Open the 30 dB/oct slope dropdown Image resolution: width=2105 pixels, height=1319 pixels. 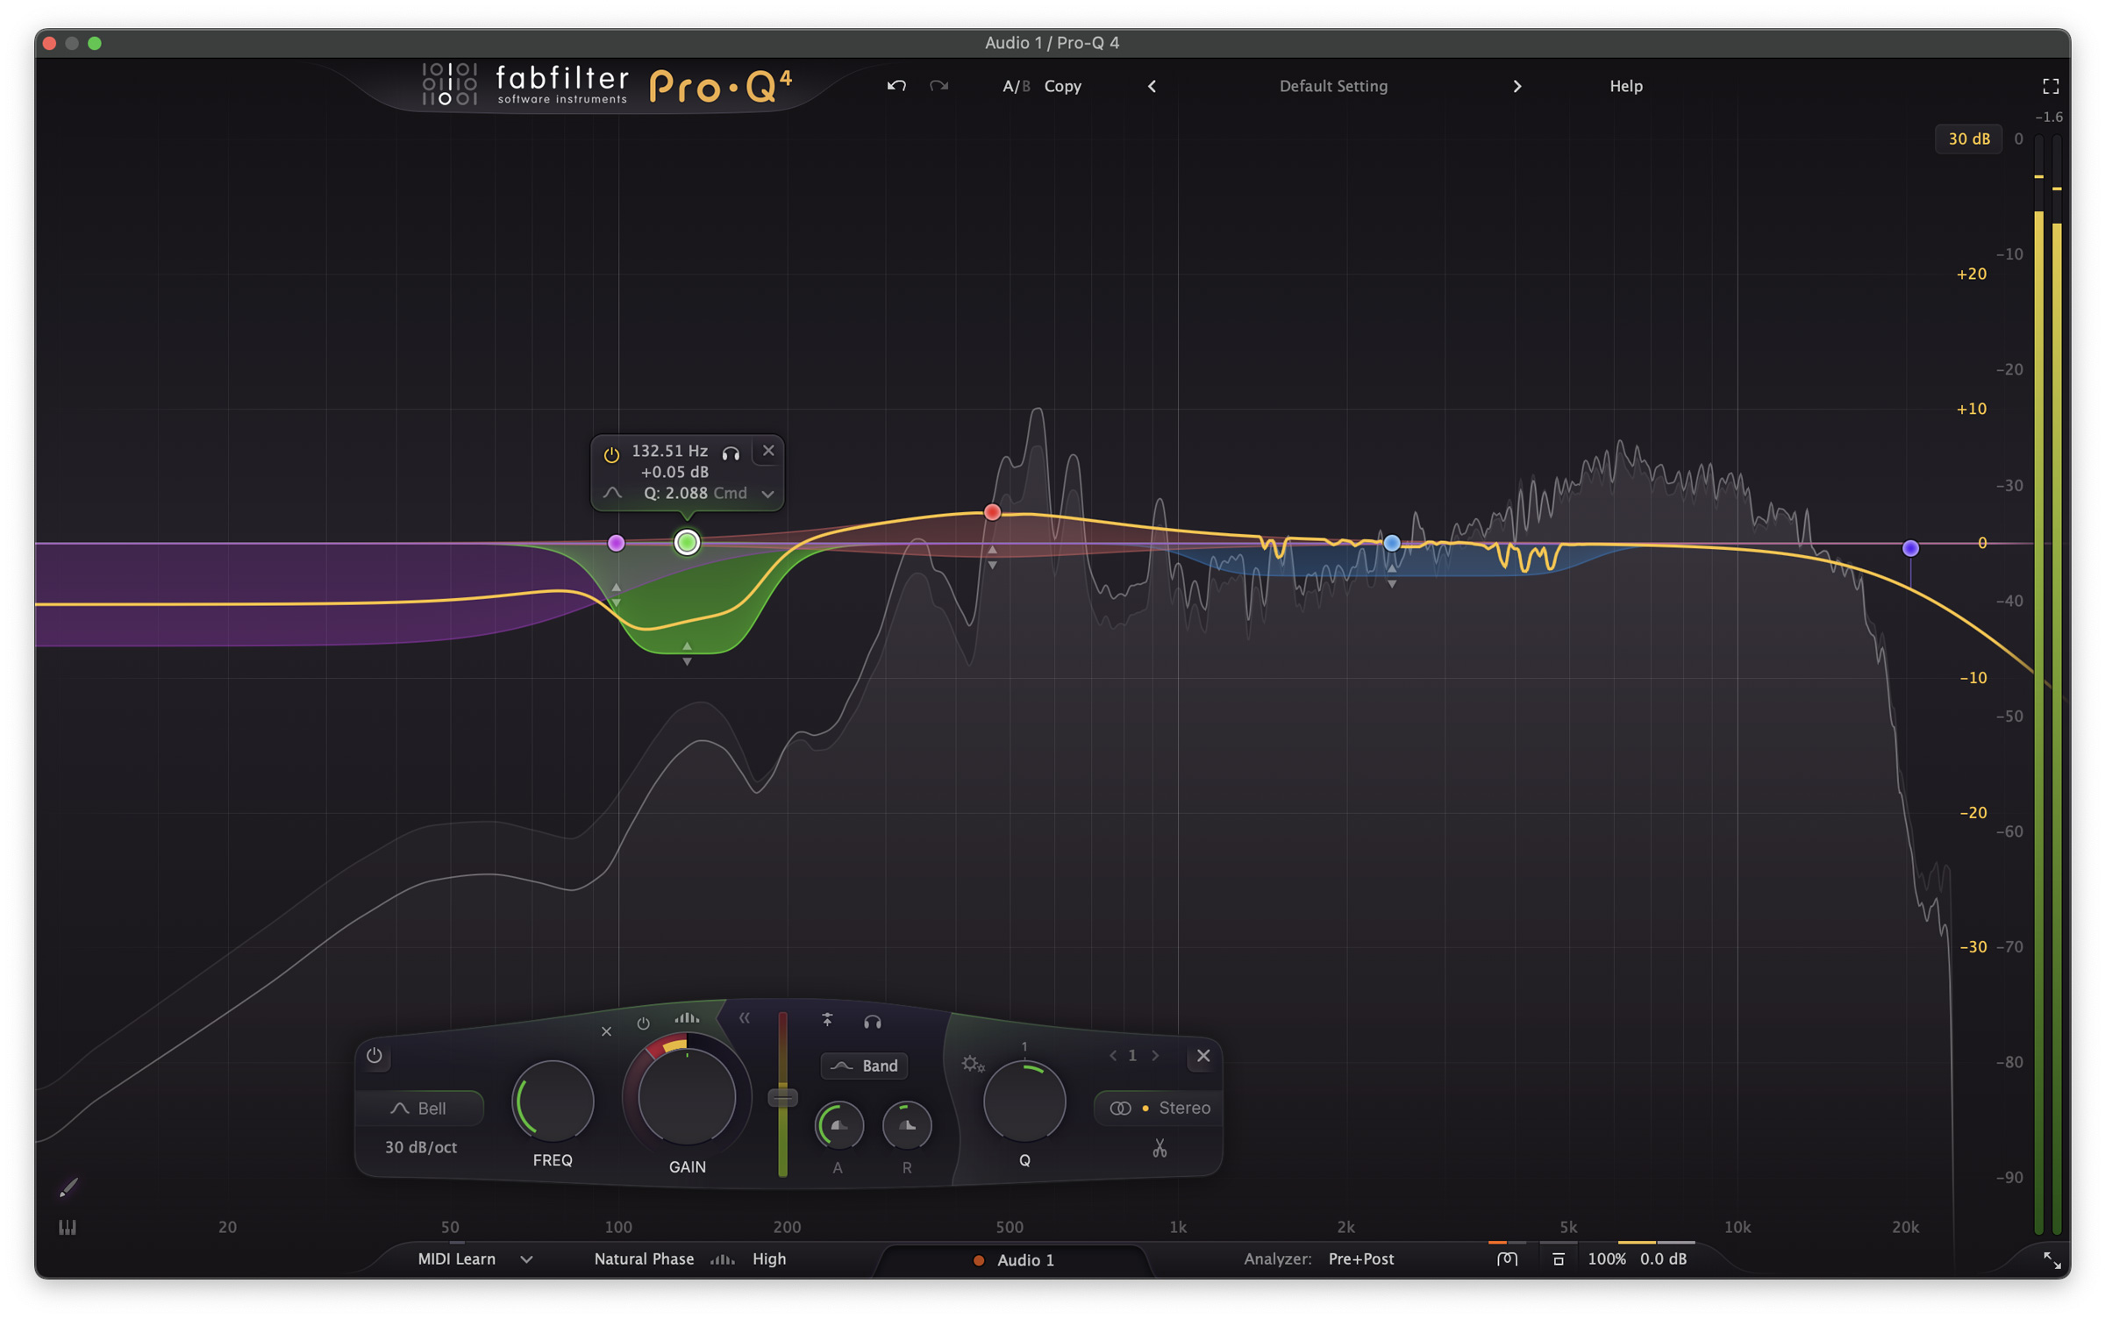click(421, 1147)
